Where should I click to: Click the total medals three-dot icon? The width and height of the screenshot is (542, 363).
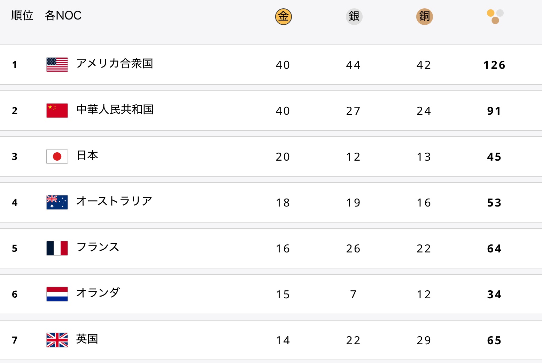coord(495,16)
